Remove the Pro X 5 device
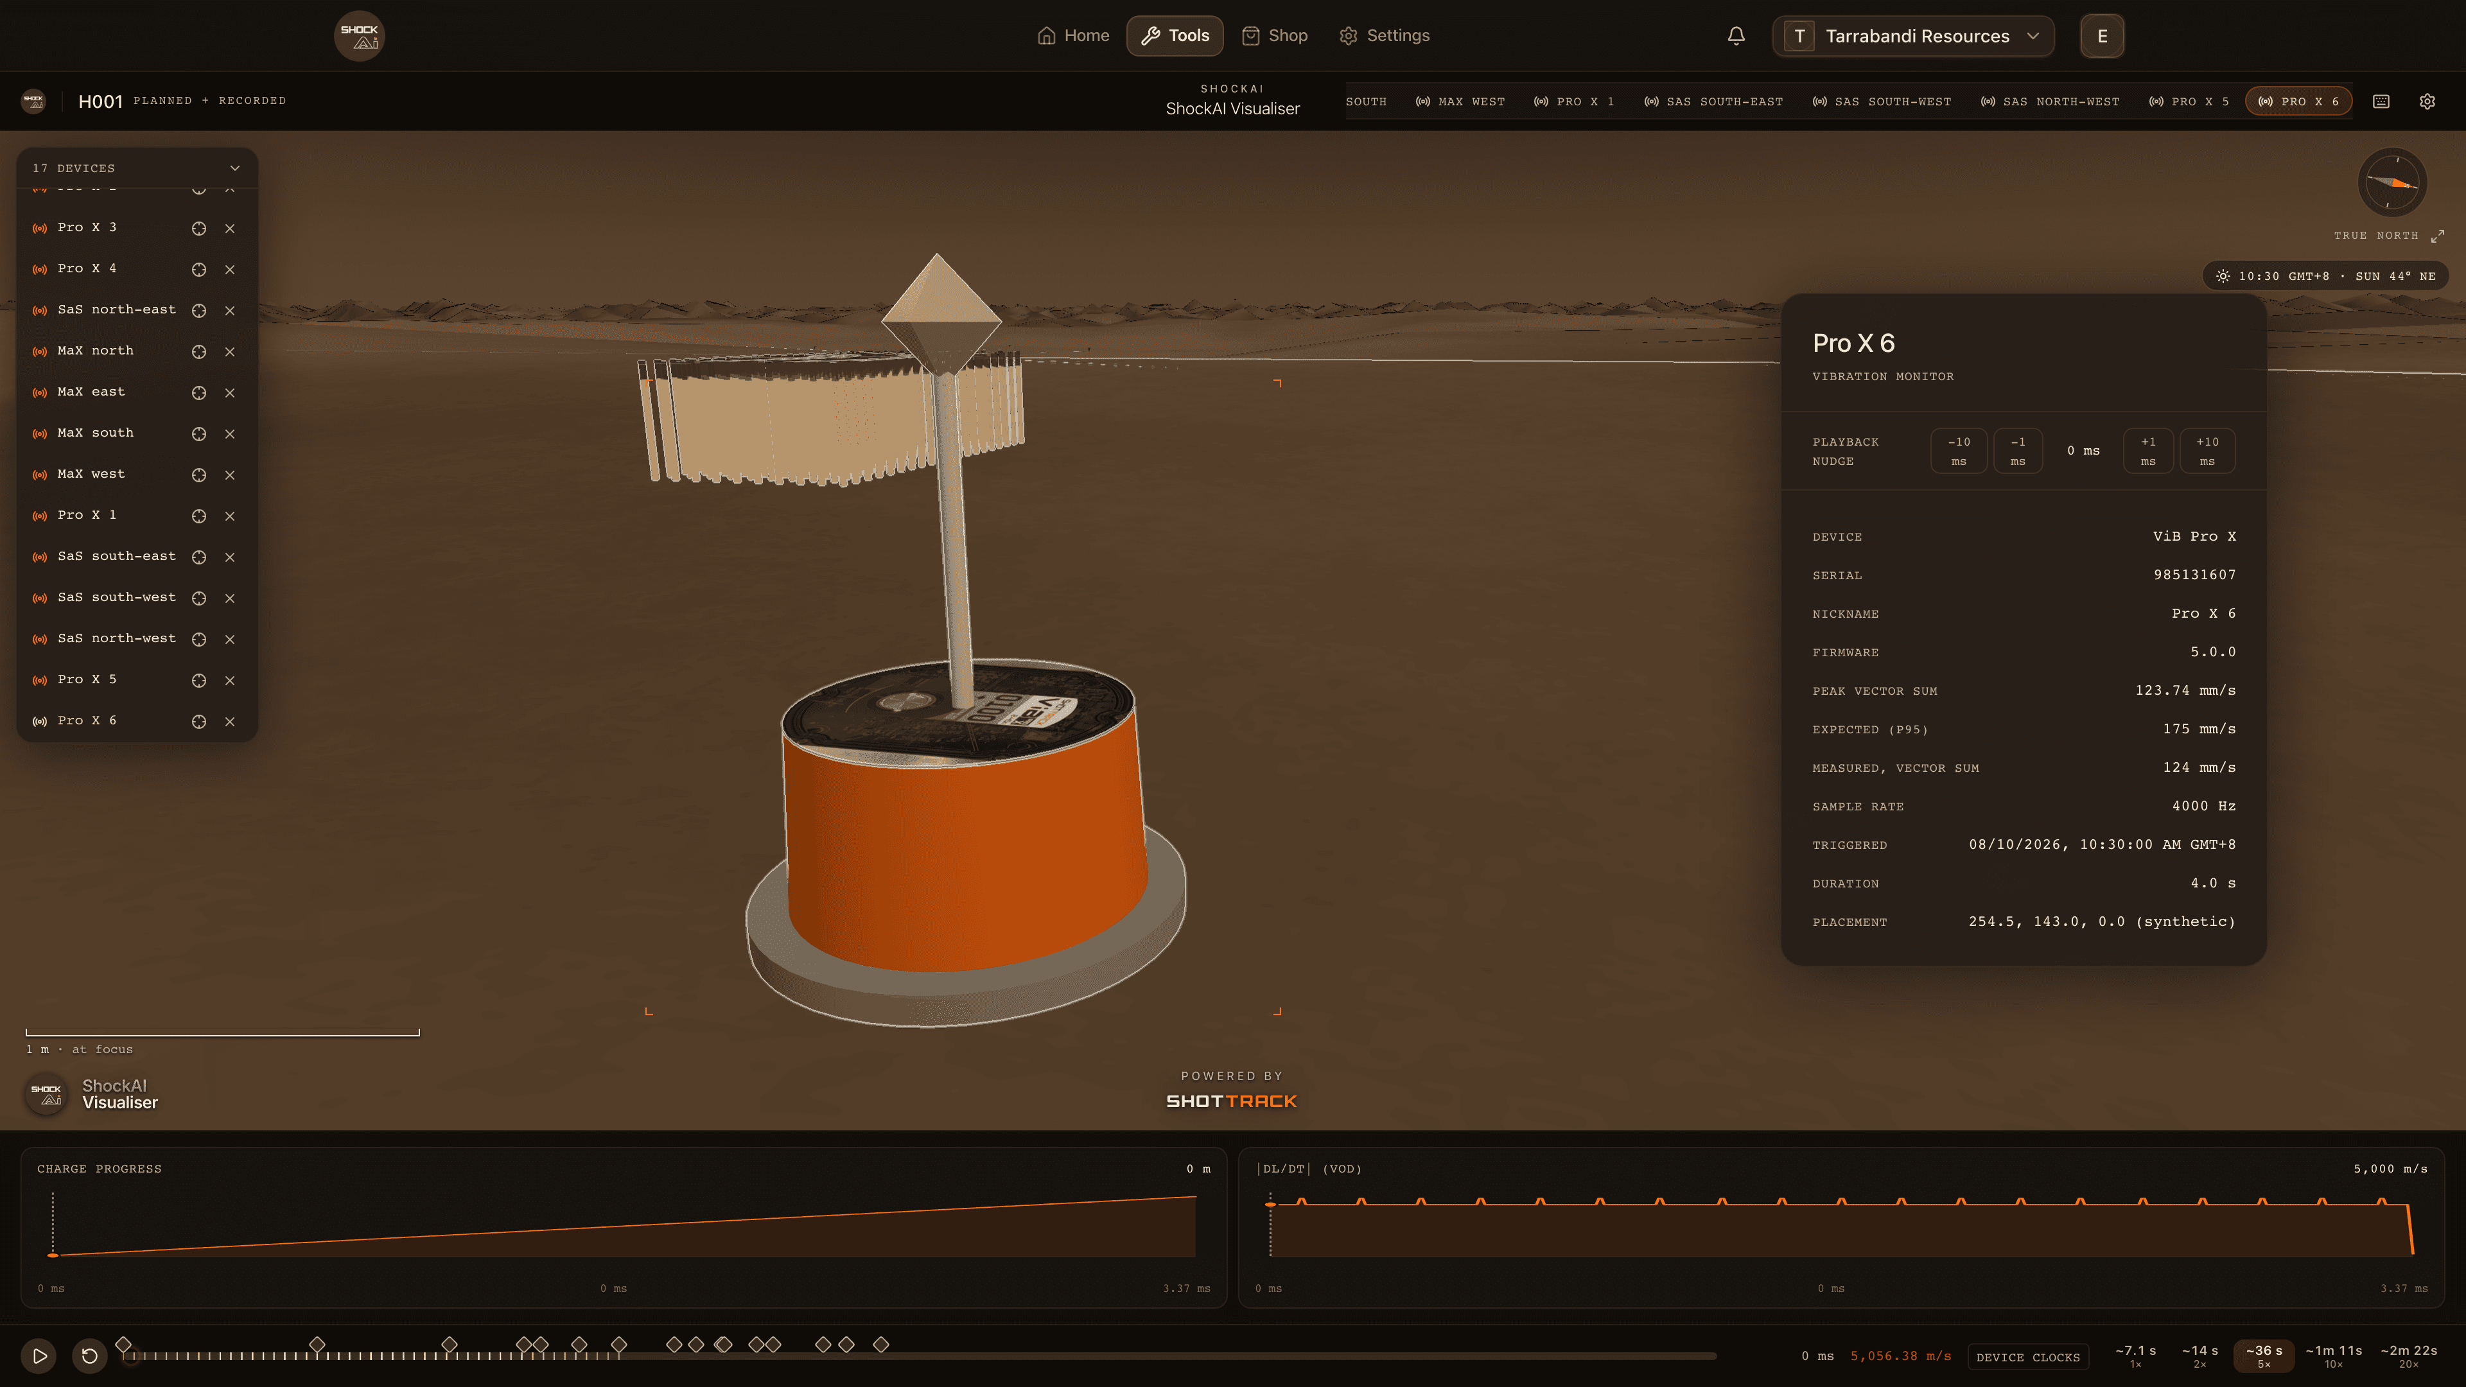Image resolution: width=2466 pixels, height=1387 pixels. point(230,679)
